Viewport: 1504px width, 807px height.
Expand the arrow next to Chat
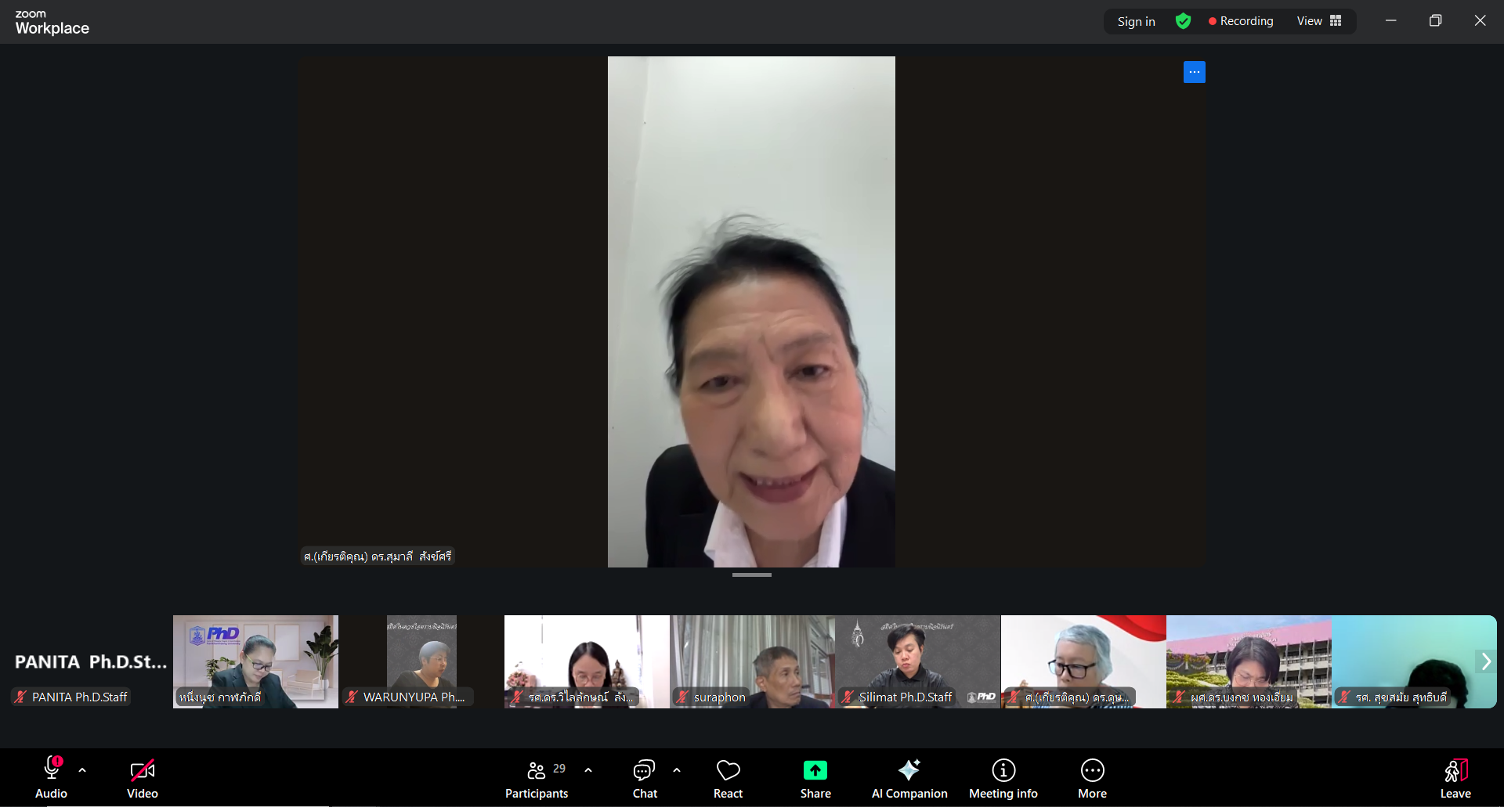pyautogui.click(x=677, y=770)
